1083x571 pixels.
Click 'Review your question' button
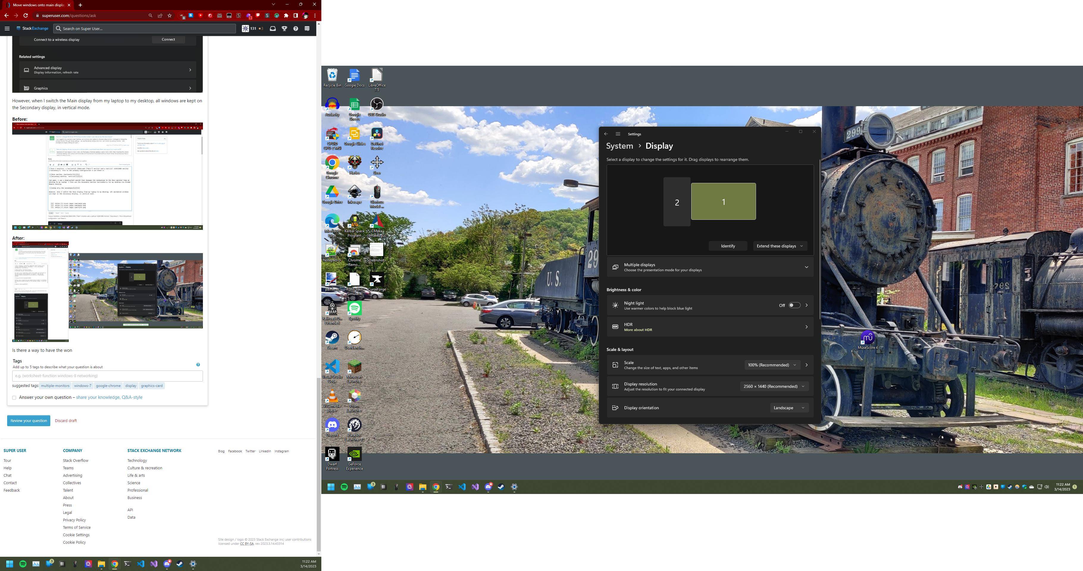[29, 421]
